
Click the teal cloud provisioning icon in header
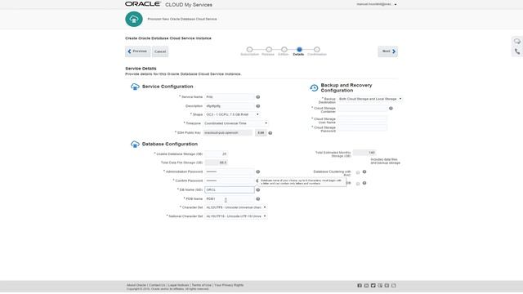[134, 19]
